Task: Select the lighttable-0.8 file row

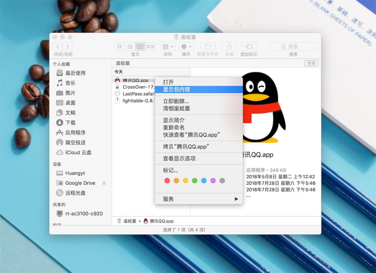Action: (134, 100)
